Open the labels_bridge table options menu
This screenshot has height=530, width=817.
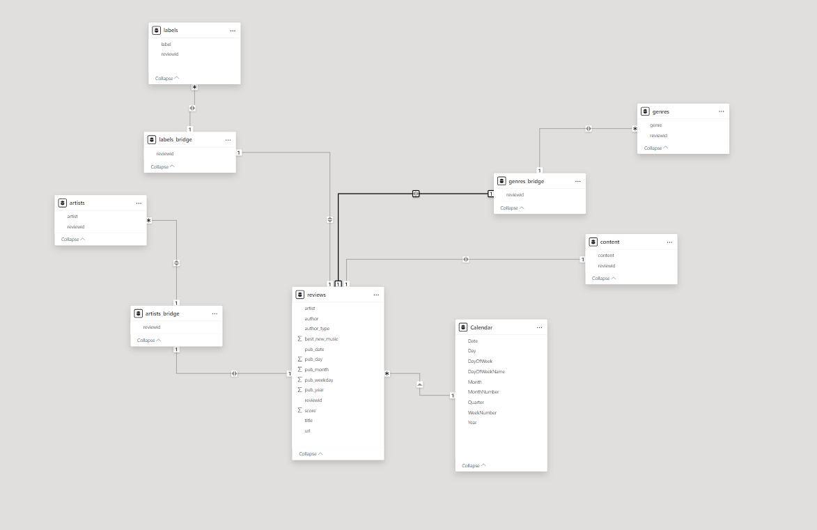pos(228,140)
